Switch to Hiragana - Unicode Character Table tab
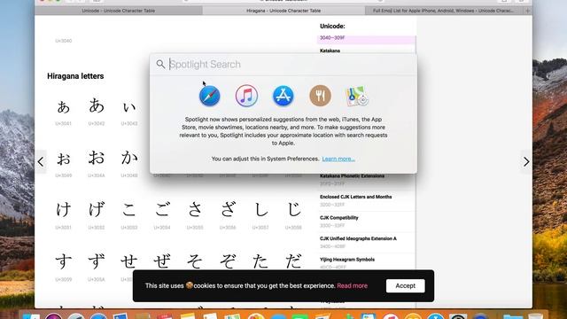The image size is (567, 319). click(283, 11)
